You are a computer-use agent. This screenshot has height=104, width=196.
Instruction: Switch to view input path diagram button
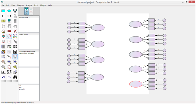click(27, 11)
